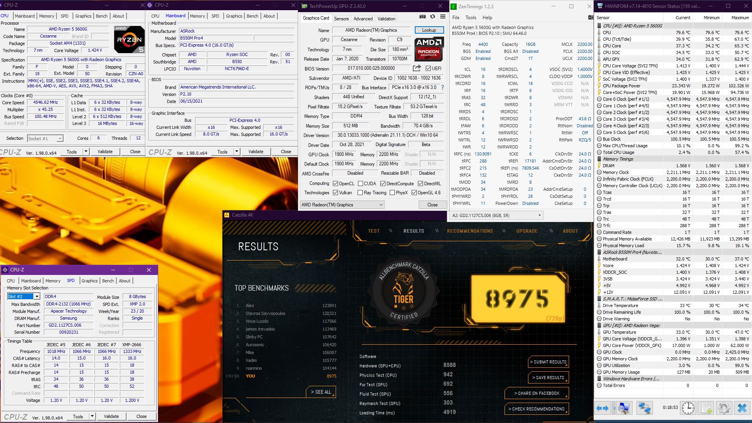Screen dimensions: 752x423
Task: Click the GPU-Z refresh icon
Action: pos(432,17)
